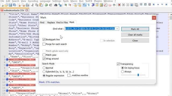Click the transparency slider handle
Viewport: 172px width, 96px height.
click(138, 75)
